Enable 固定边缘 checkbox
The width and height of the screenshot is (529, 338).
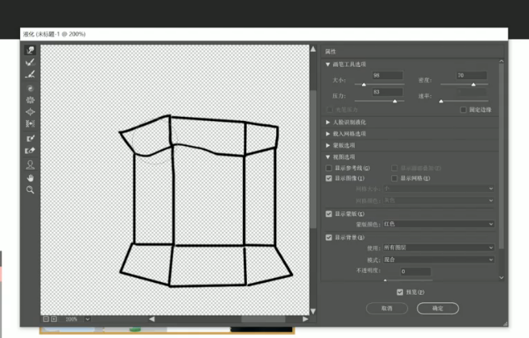pos(463,109)
